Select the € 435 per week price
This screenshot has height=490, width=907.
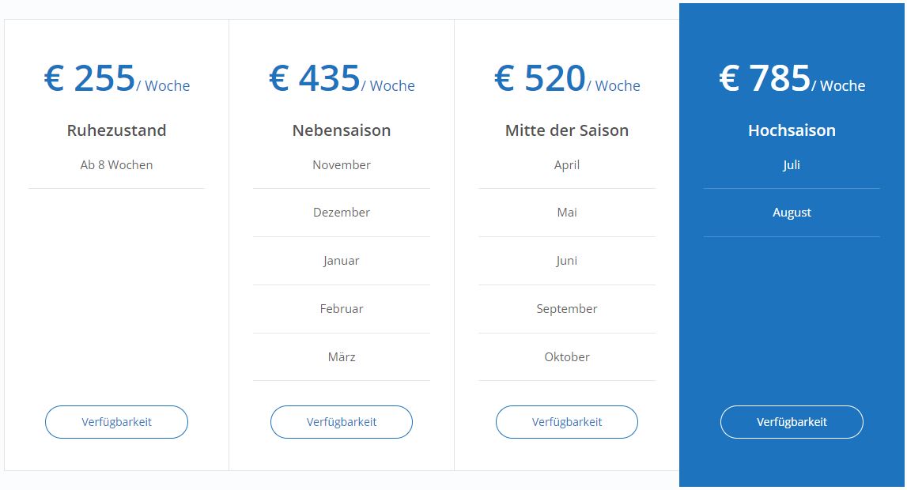[x=342, y=78]
